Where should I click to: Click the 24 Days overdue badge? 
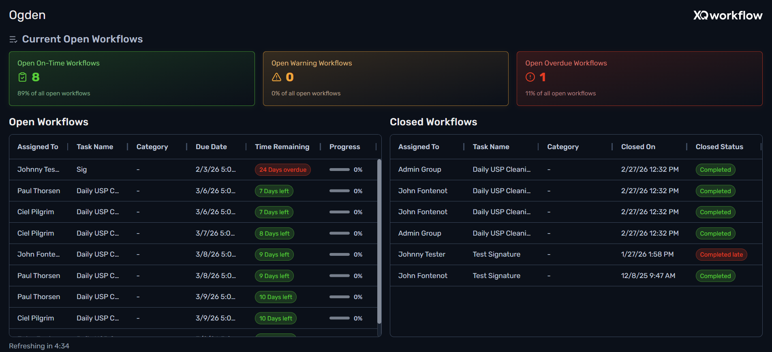click(283, 170)
